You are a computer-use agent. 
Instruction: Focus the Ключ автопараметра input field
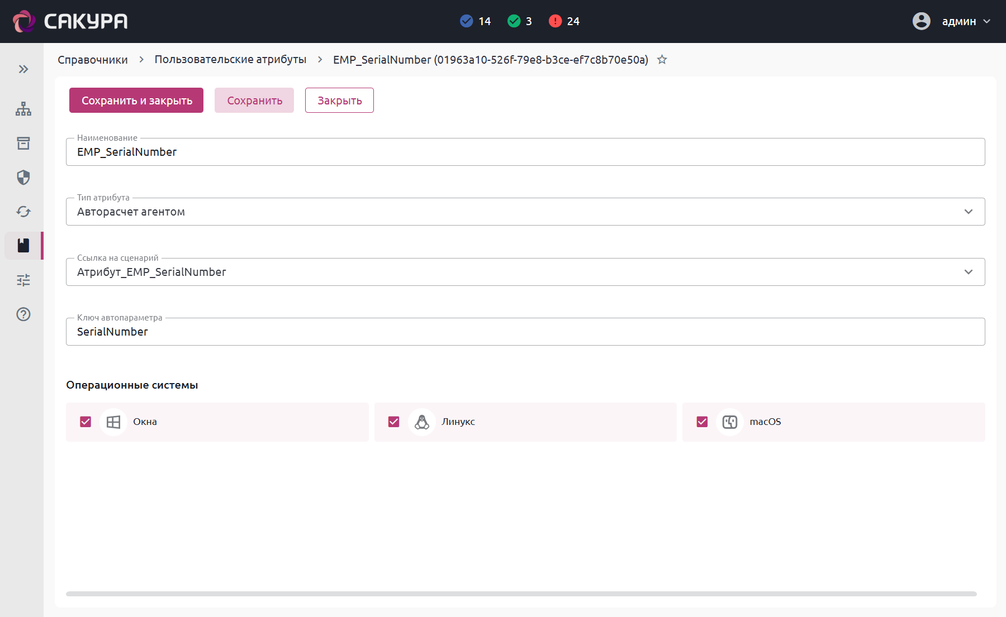coord(525,332)
